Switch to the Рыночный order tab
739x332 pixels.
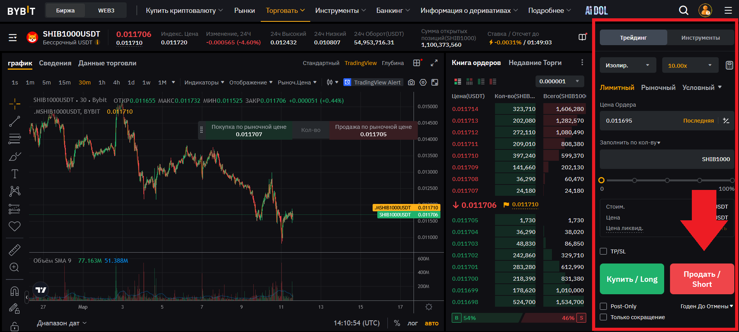point(658,88)
